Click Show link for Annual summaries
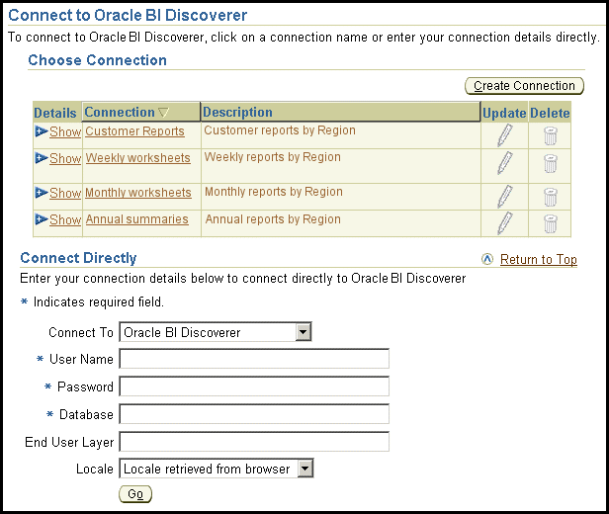Viewport: 609px width, 514px height. 65,219
